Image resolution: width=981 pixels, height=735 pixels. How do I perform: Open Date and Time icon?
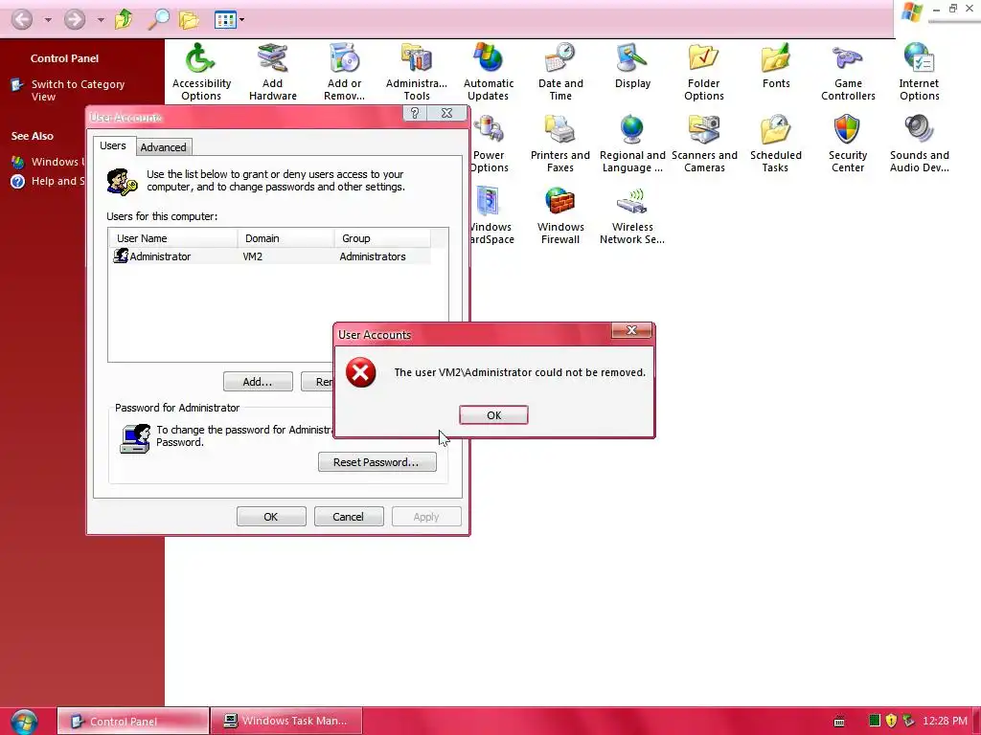pos(559,71)
